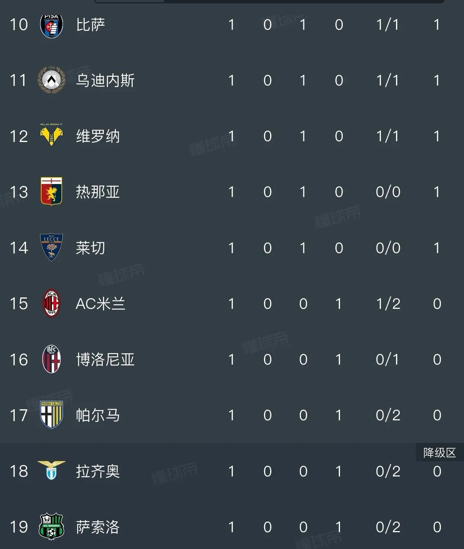Click the Pisa club crest icon
Image resolution: width=464 pixels, height=549 pixels.
click(x=52, y=26)
